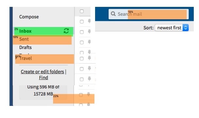Check the first message row checkbox
This screenshot has width=199, height=118.
coord(82,22)
